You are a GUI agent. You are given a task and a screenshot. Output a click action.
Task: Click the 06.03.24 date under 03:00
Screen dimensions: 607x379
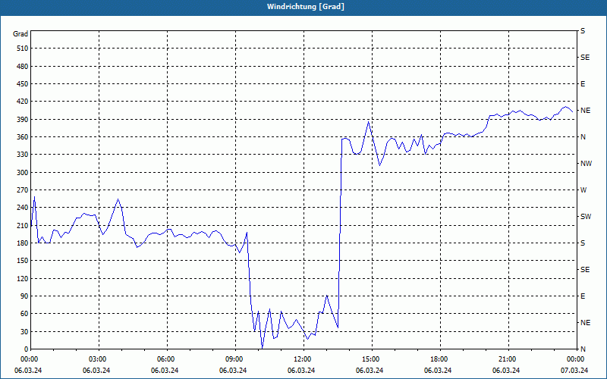[96, 371]
